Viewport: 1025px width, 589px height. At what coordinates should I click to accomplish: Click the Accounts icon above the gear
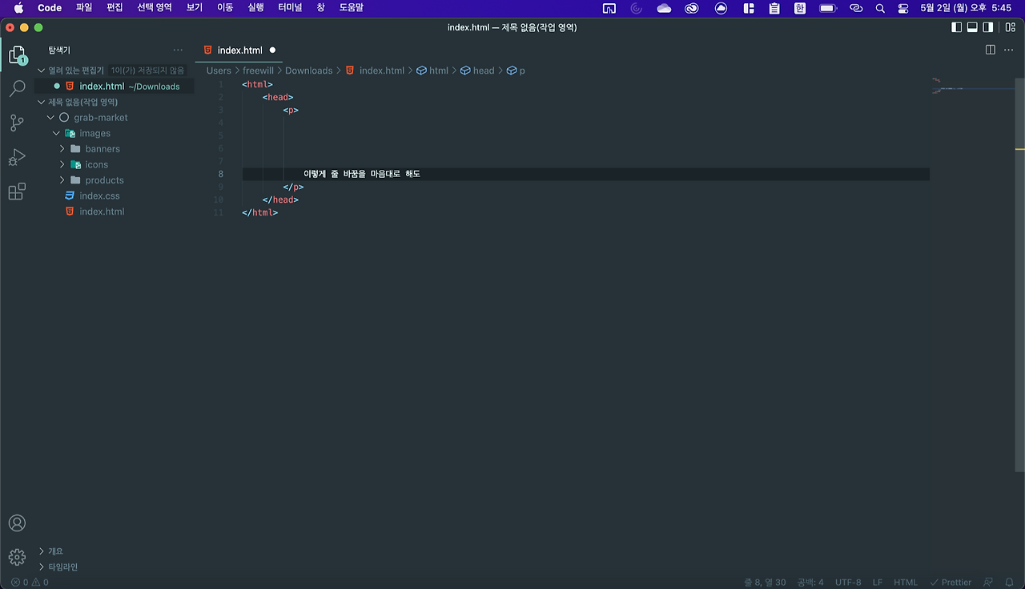(x=17, y=522)
